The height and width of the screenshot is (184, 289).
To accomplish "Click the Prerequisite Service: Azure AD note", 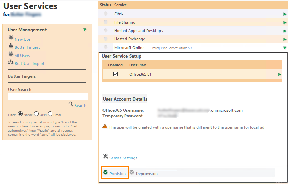I will (x=171, y=48).
